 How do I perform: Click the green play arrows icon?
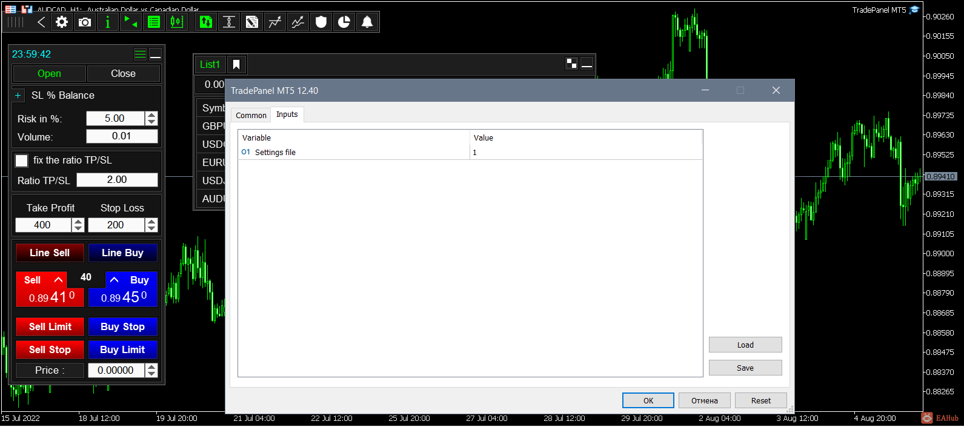131,22
